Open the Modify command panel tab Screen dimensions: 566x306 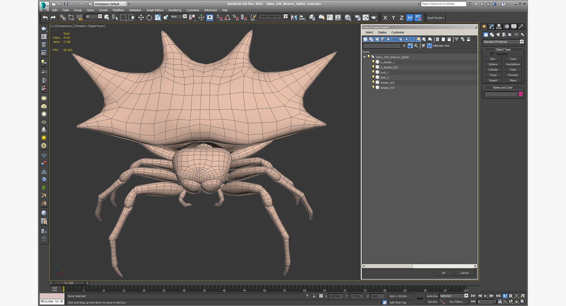pyautogui.click(x=492, y=27)
